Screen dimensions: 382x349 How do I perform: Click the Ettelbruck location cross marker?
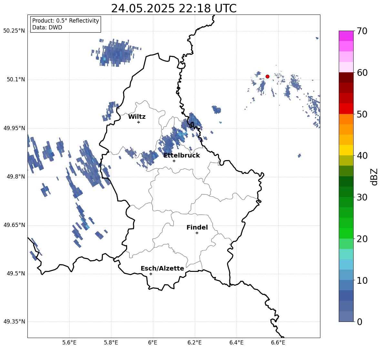[174, 161]
